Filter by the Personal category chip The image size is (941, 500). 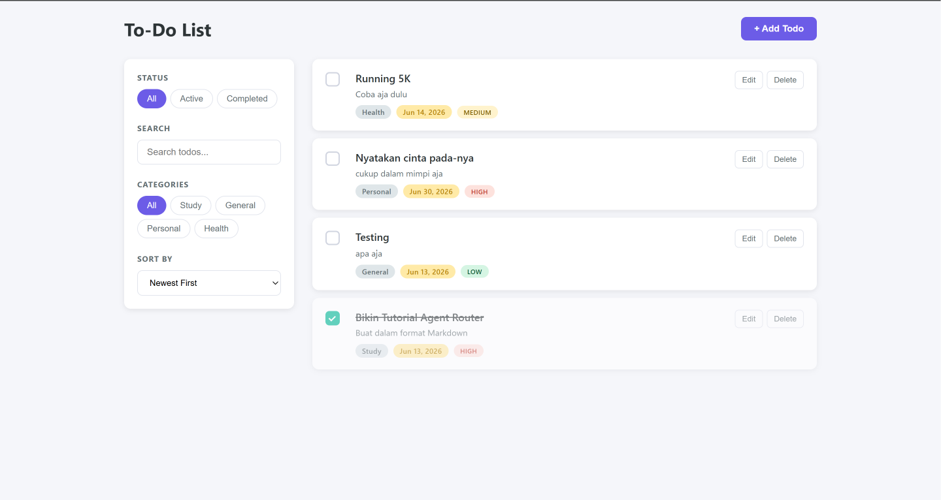tap(163, 228)
